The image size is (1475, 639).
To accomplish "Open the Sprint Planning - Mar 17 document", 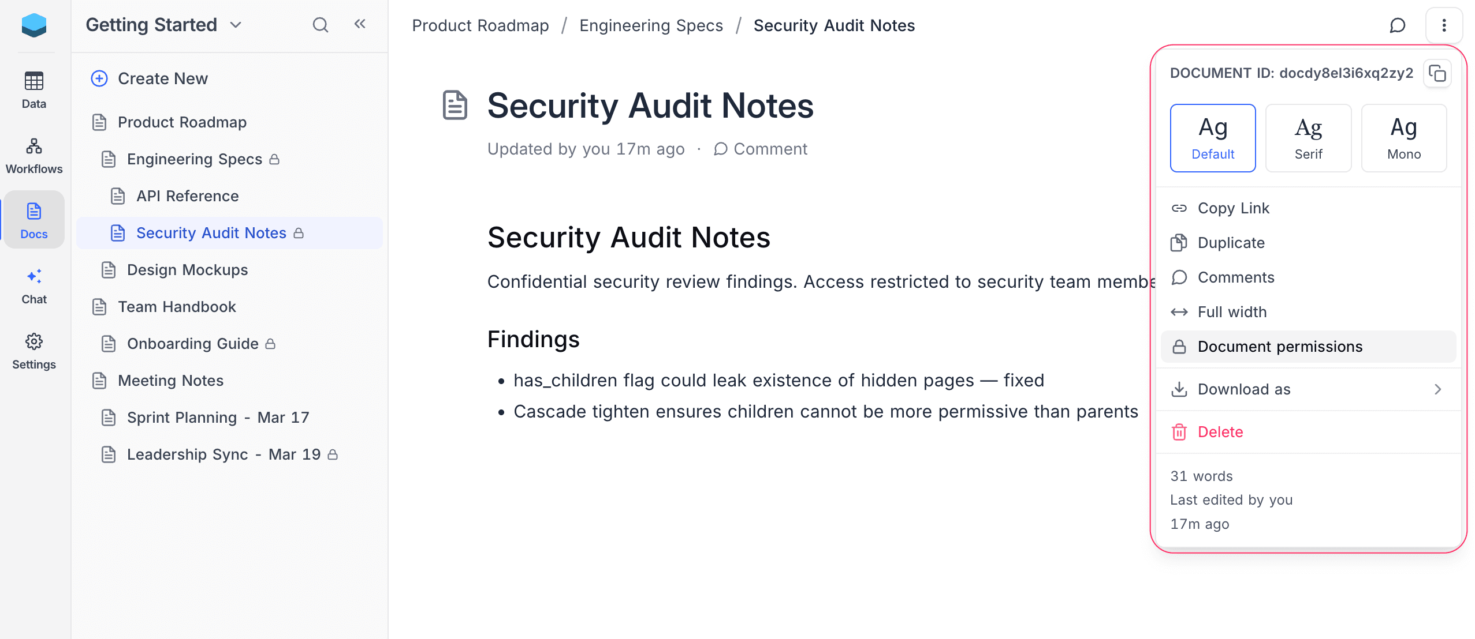I will 218,417.
